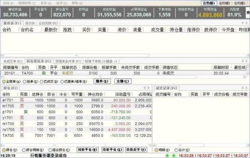This screenshot has height=158, width=250.
Task: Click the 最新价 column header
Action: 51,30
